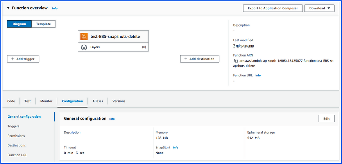This screenshot has height=164, width=342.
Task: Click the Add destination button
Action: (x=200, y=59)
